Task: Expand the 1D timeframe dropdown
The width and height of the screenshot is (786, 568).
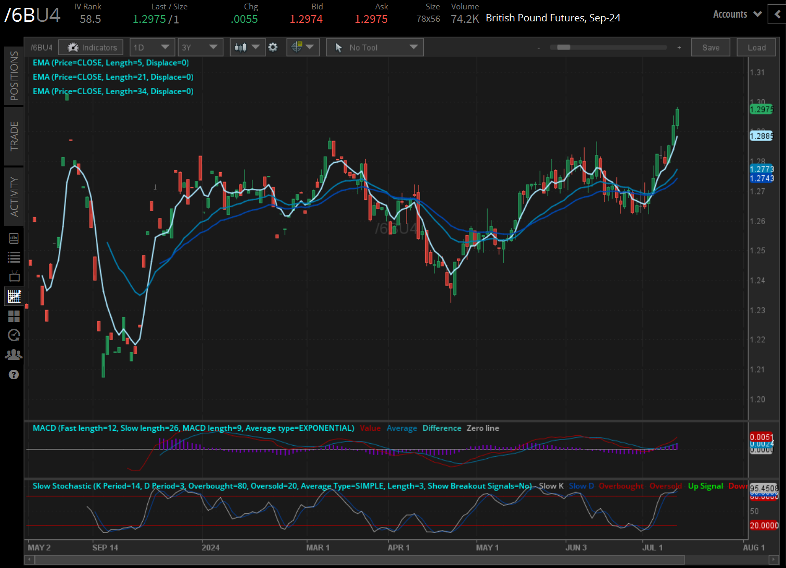Action: point(151,47)
